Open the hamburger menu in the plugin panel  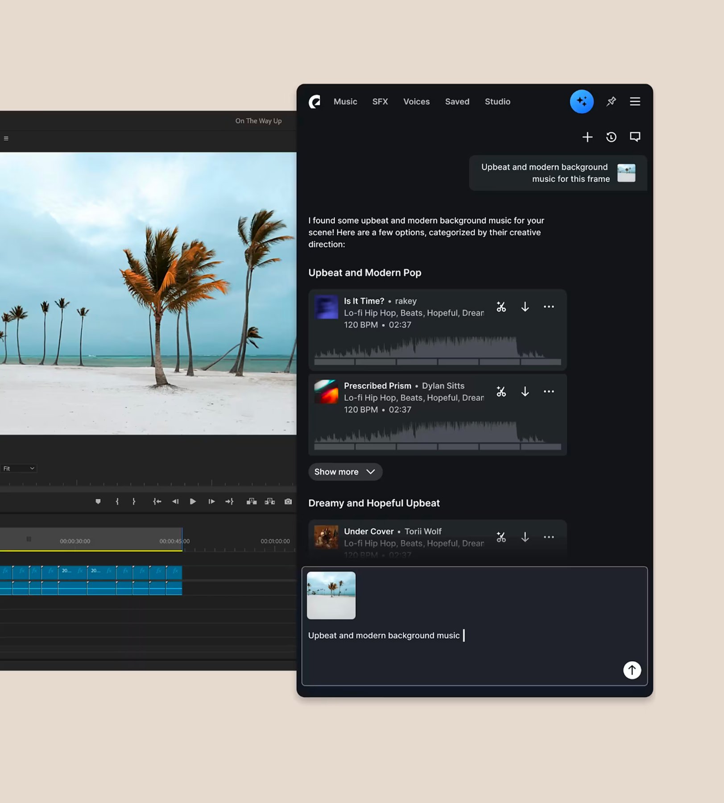[x=635, y=102]
